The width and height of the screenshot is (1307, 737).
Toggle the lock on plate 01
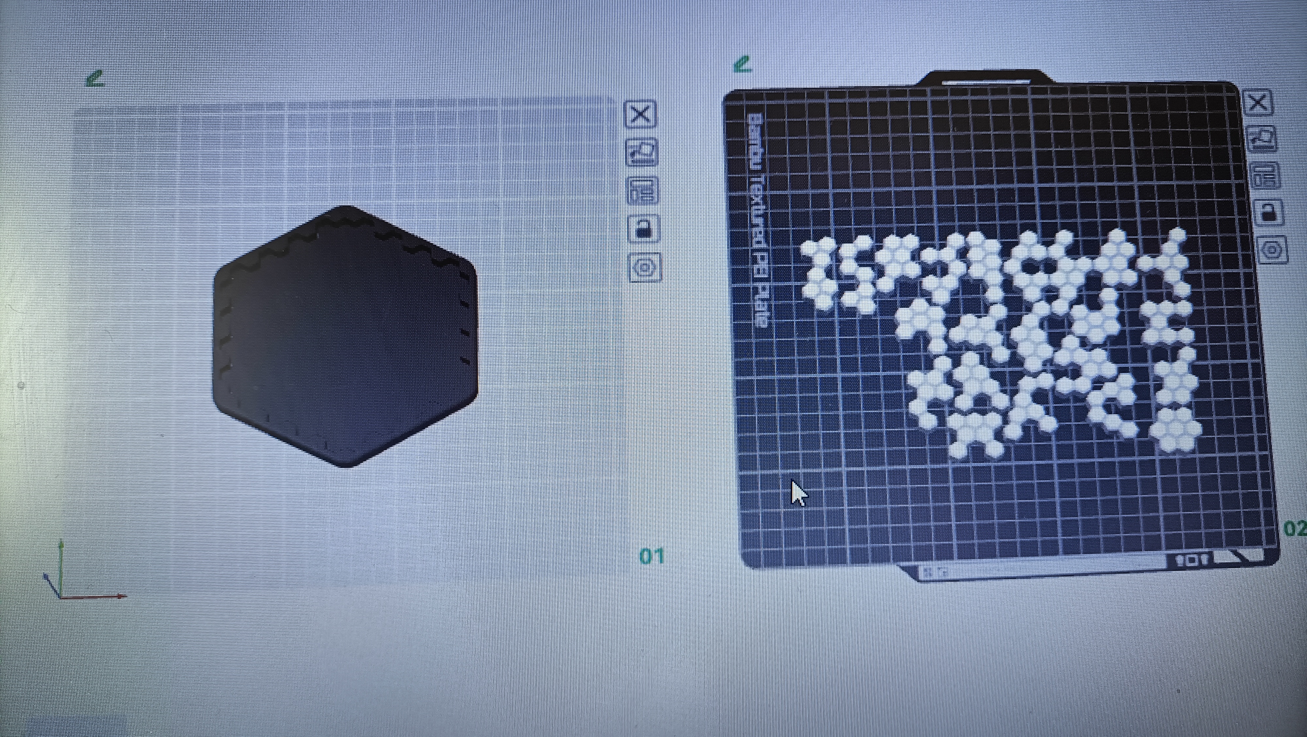644,229
